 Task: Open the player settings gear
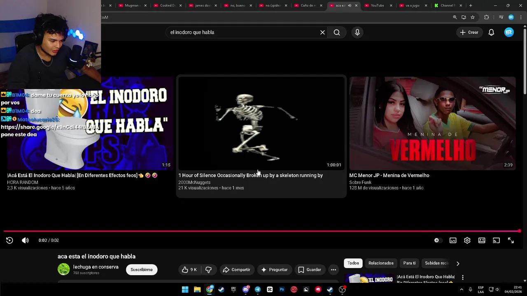coord(467,240)
